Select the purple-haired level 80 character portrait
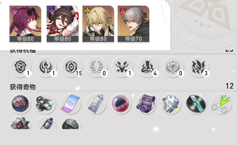 (25, 24)
